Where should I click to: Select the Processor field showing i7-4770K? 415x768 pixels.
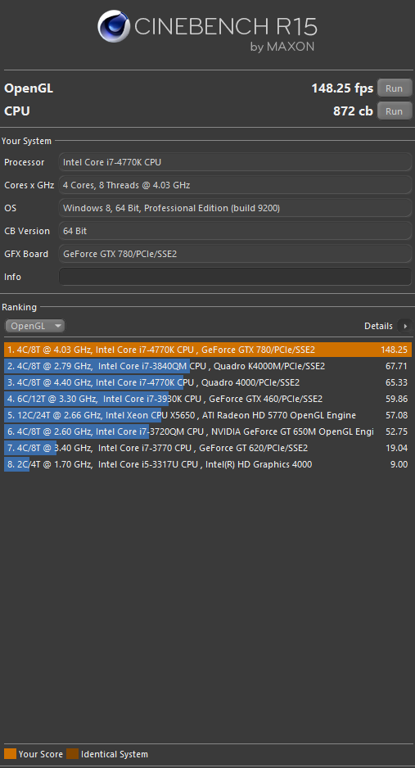click(x=235, y=162)
